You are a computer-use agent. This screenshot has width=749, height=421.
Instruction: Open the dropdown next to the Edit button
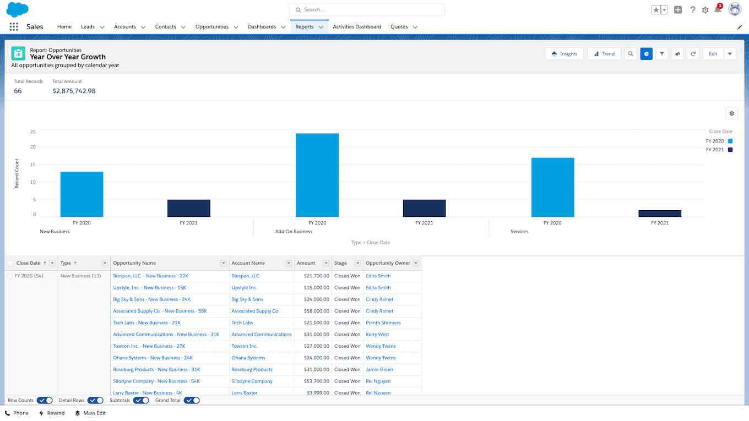point(730,53)
